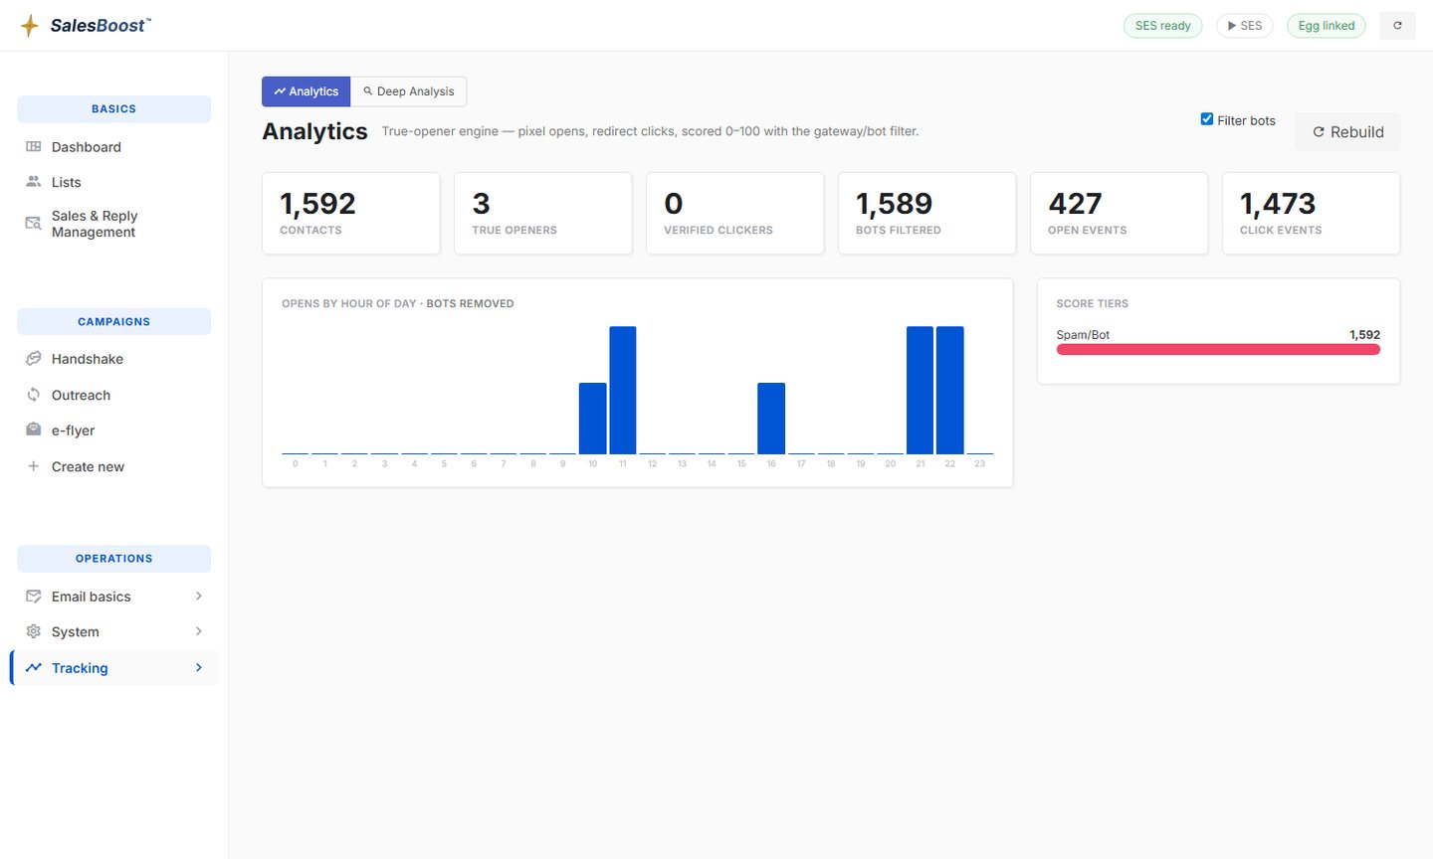
Task: Click the Outreach cycle icon
Action: click(33, 395)
